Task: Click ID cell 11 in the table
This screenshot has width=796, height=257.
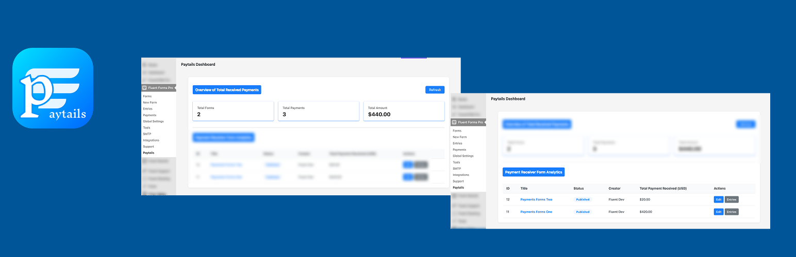Action: coord(508,212)
